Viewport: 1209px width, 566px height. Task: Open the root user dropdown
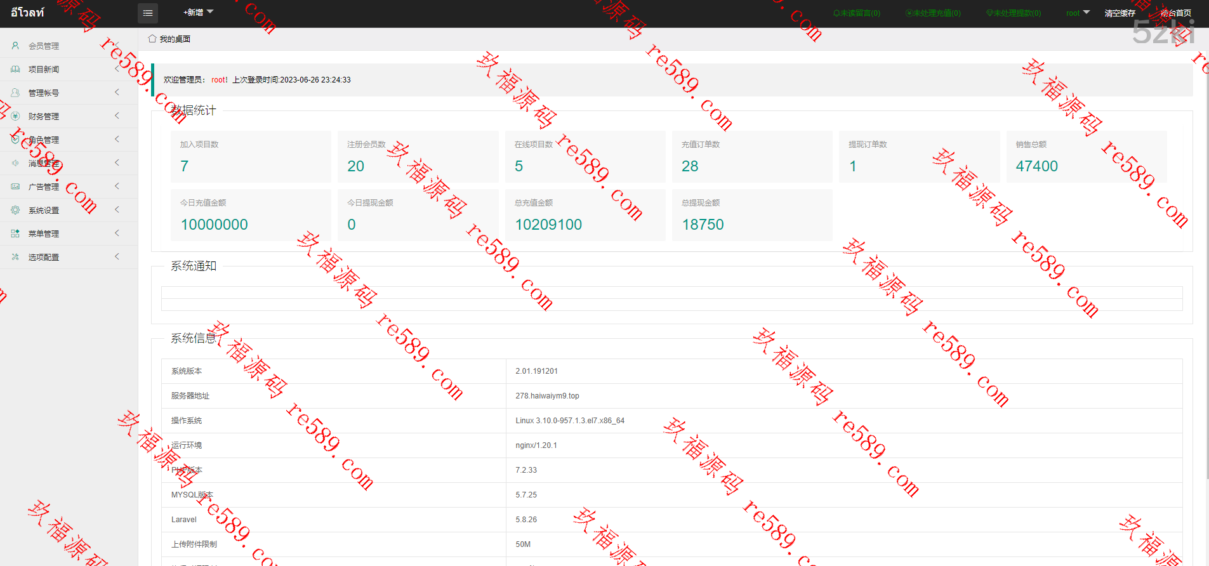1077,13
